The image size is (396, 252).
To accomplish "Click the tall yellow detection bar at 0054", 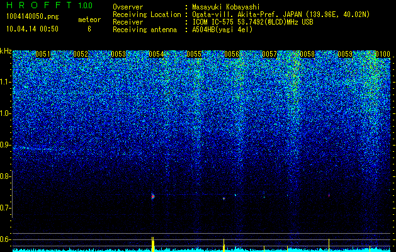I will [x=153, y=244].
